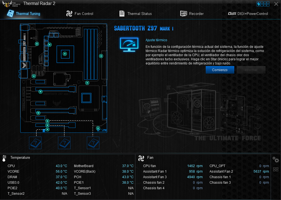Screen dimensions: 281x200
Task: Click the sensor marker linked to the right unknown device
Action: [x=47, y=121]
